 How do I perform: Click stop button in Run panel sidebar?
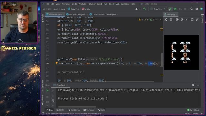[x=47, y=97]
